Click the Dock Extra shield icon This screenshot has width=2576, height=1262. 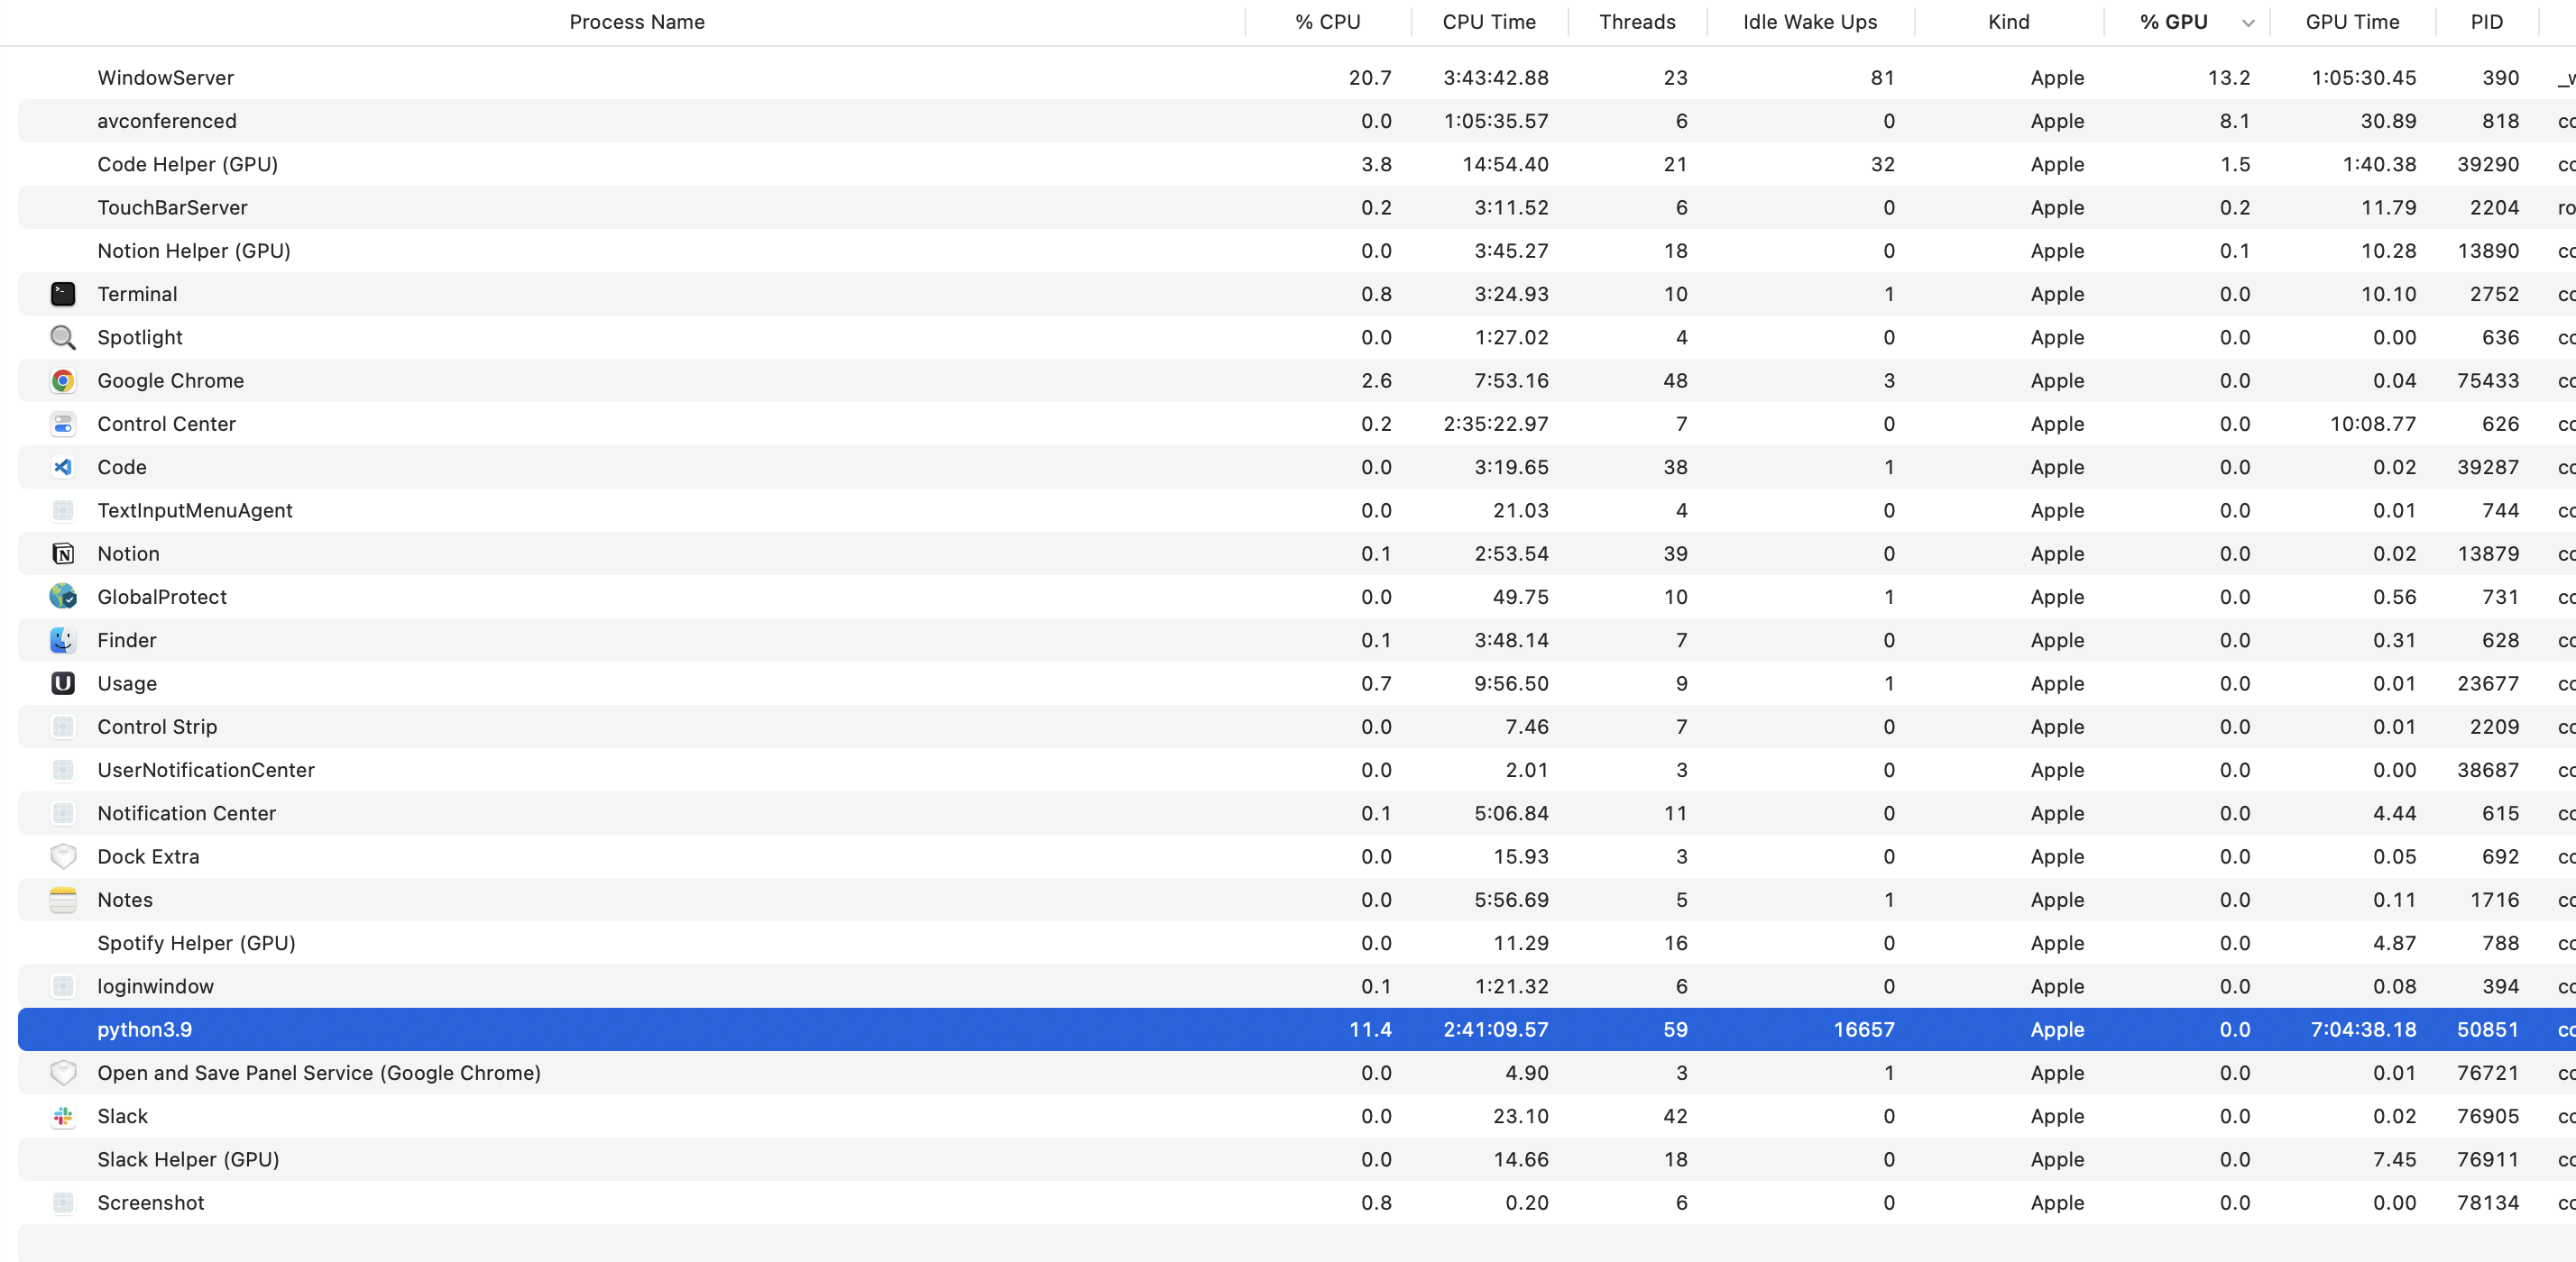(63, 856)
